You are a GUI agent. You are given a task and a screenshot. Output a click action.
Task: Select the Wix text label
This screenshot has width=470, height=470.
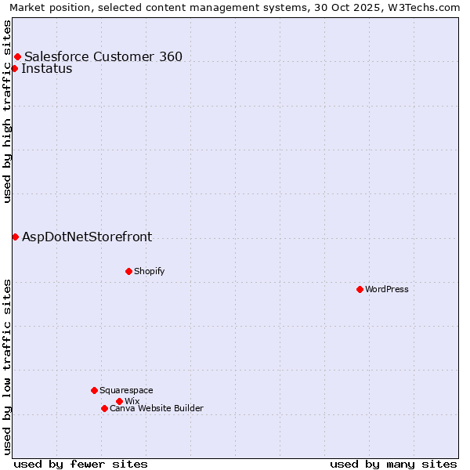132,402
